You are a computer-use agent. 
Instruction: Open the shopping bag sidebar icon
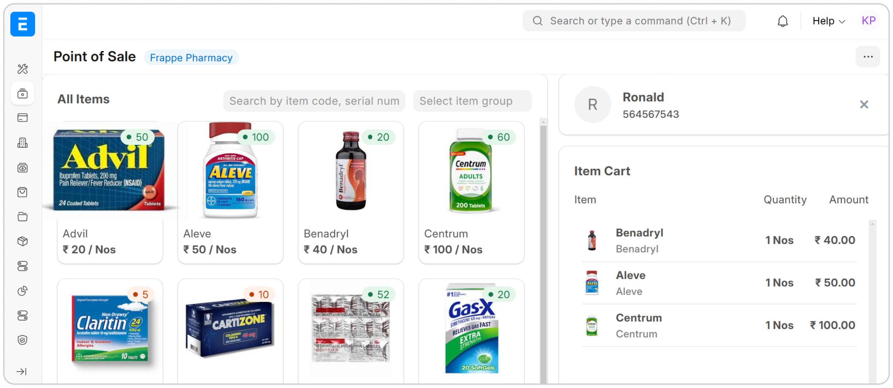coord(23,192)
